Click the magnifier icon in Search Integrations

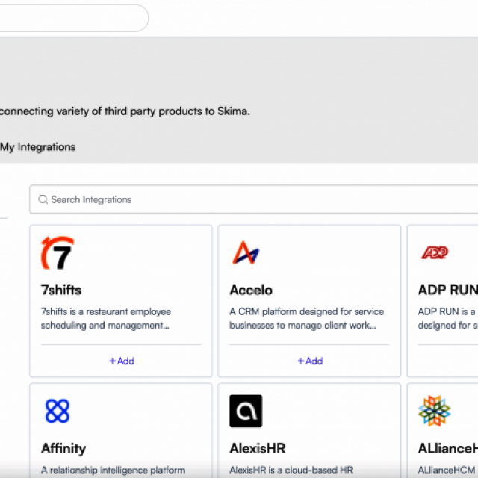[x=43, y=199]
